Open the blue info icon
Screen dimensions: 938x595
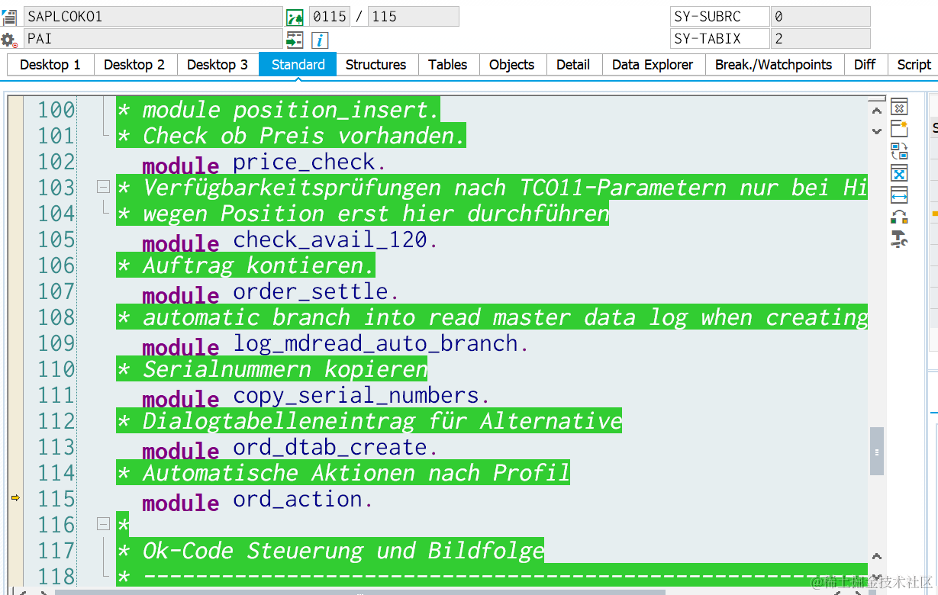click(320, 40)
